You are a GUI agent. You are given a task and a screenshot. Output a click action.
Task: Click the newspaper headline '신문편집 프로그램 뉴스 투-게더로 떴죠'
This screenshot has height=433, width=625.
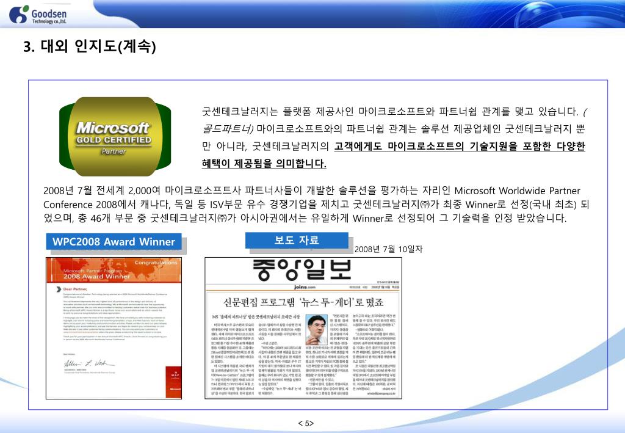(303, 302)
